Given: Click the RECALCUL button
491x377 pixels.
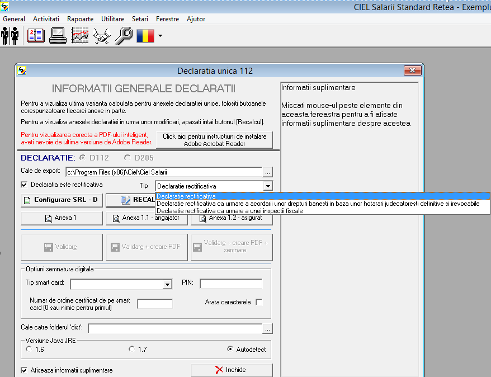Looking at the screenshot, I should (x=130, y=200).
